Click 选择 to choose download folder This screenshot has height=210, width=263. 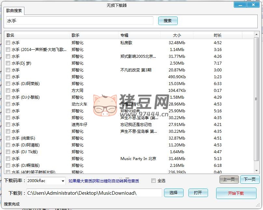(173, 193)
